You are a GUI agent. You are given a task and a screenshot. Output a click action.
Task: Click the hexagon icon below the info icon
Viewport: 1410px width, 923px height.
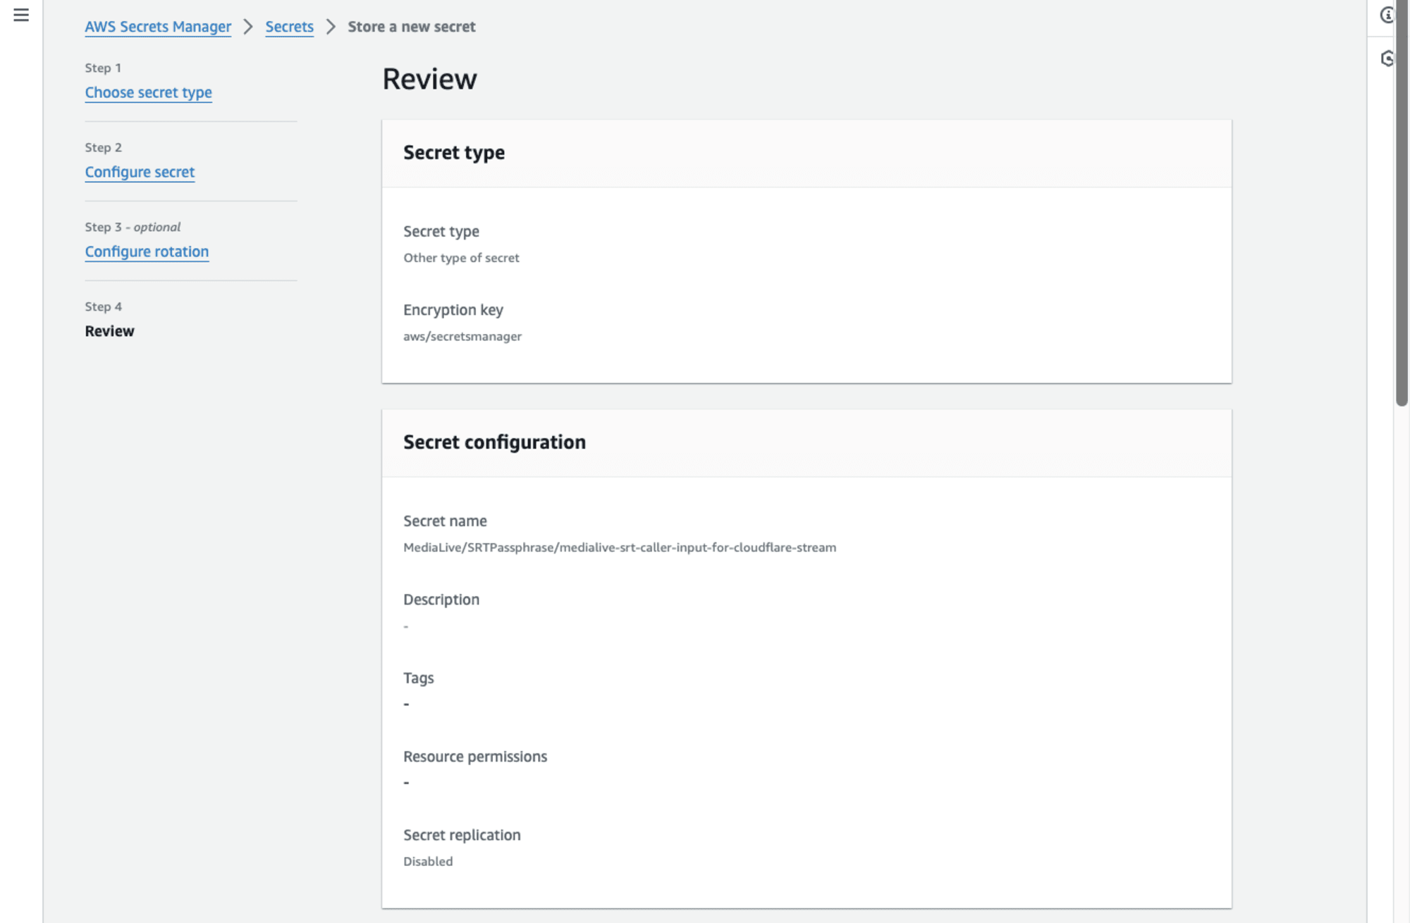pyautogui.click(x=1387, y=58)
